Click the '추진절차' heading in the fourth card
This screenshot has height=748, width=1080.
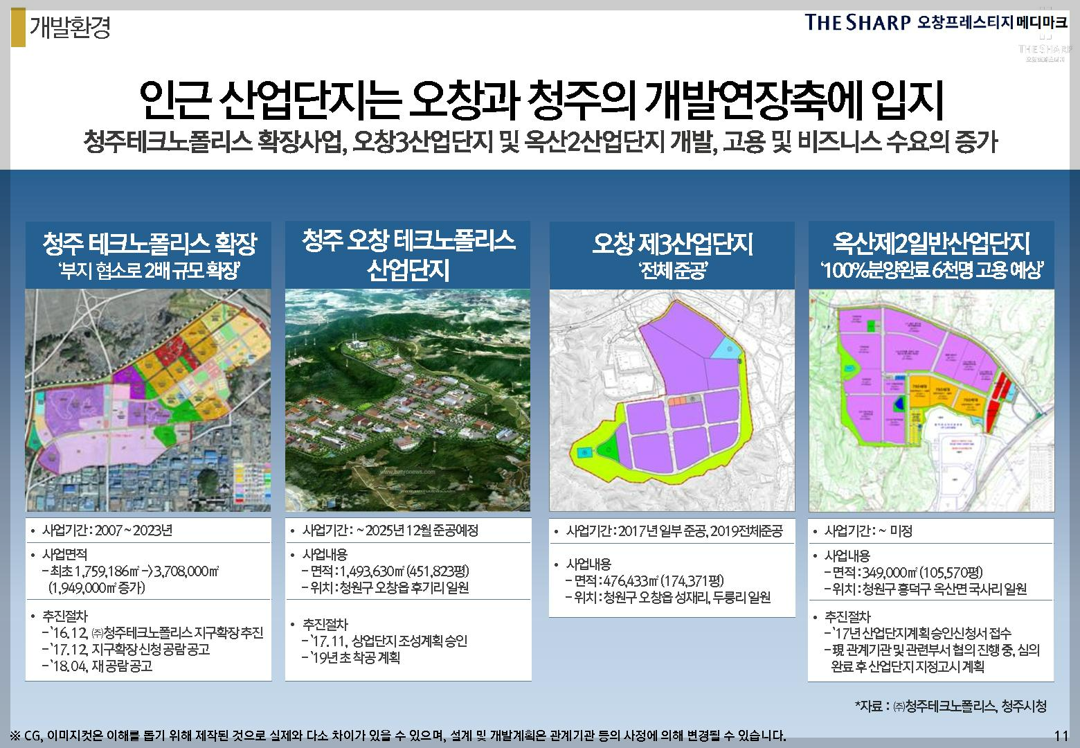point(847,616)
